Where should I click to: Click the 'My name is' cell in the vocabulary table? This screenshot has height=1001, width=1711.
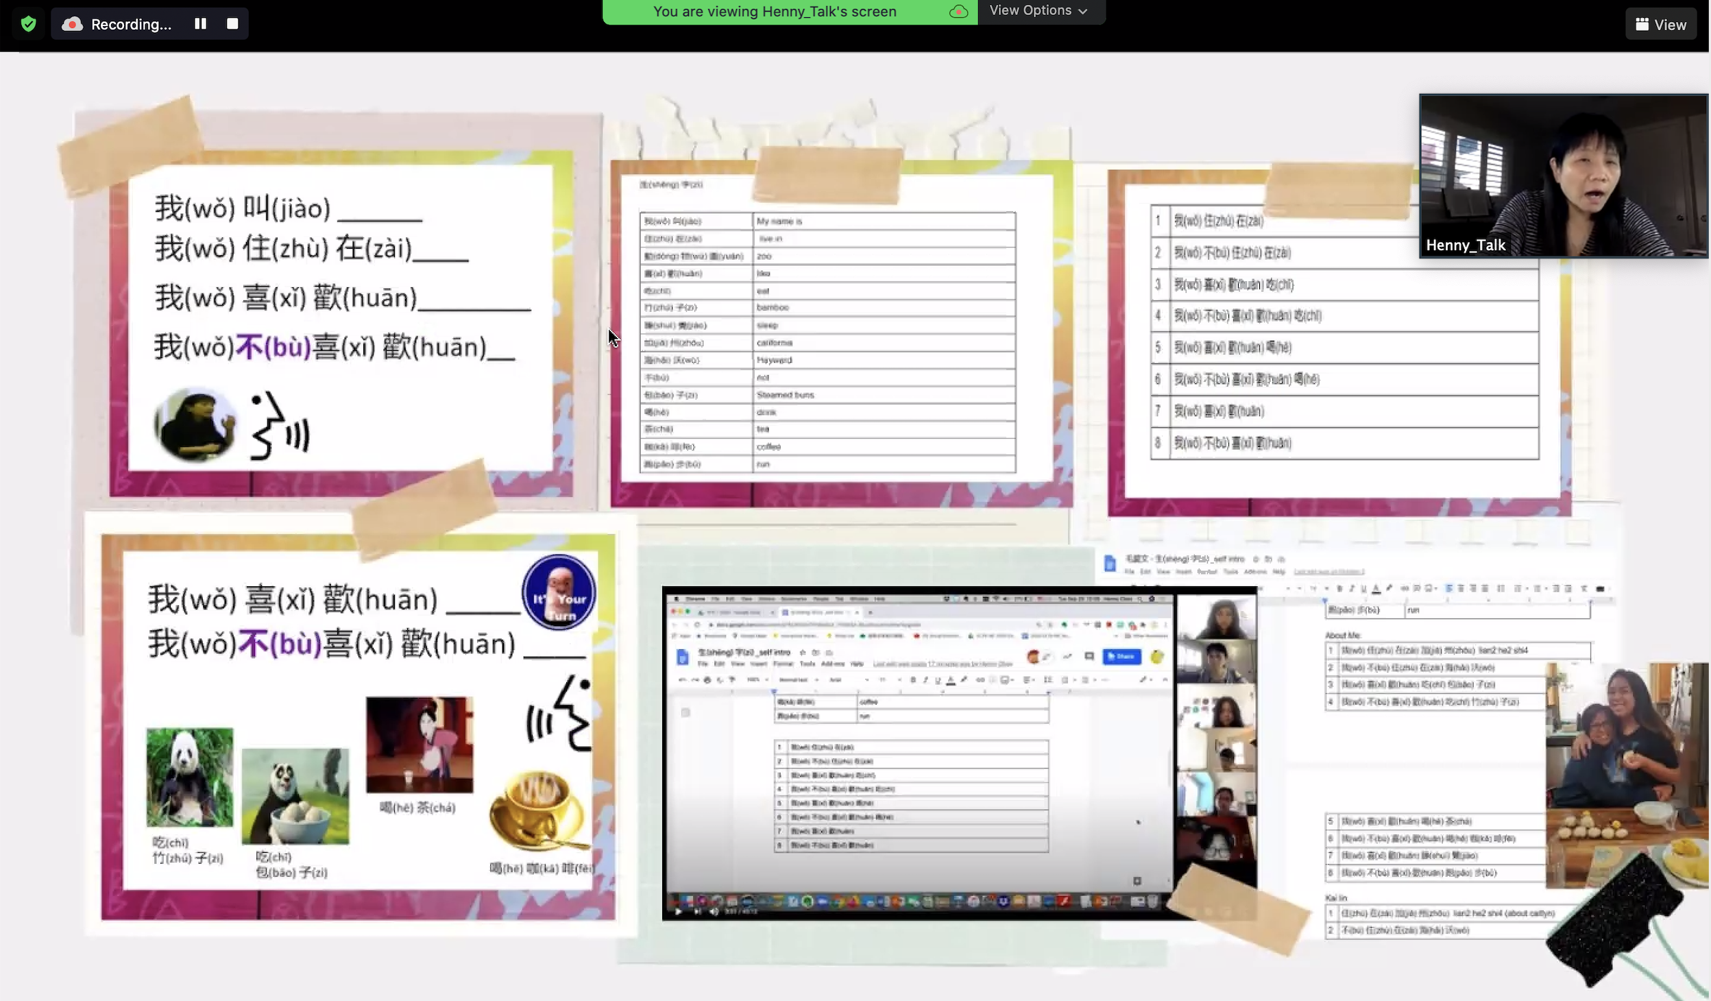[x=884, y=221]
